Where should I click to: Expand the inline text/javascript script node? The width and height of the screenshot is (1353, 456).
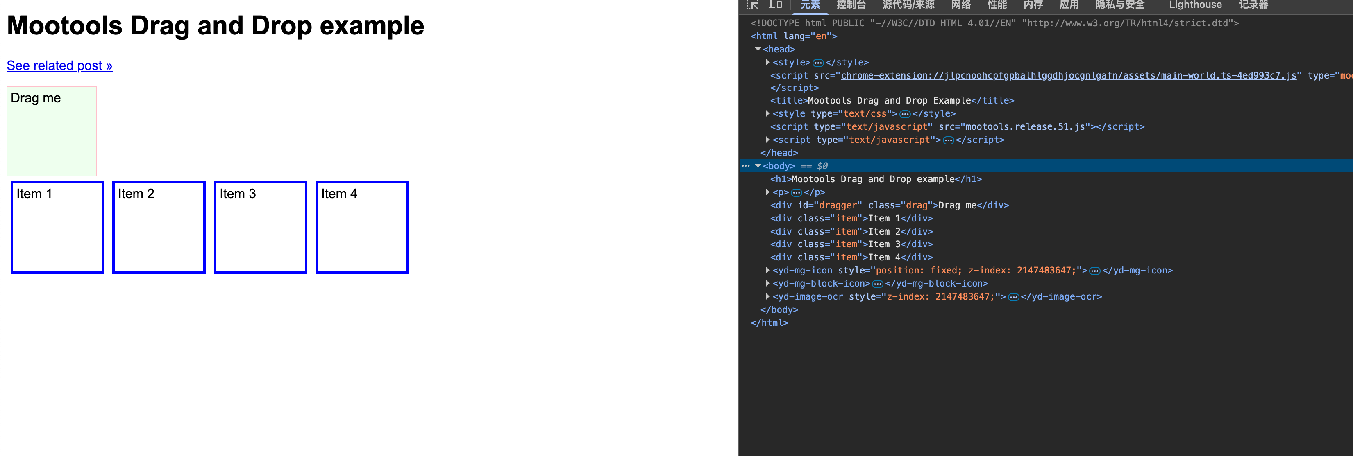pyautogui.click(x=767, y=140)
